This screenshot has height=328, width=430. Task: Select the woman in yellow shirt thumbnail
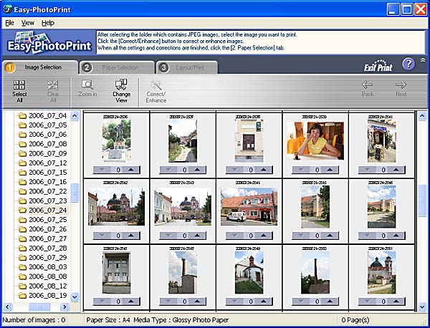(x=315, y=139)
